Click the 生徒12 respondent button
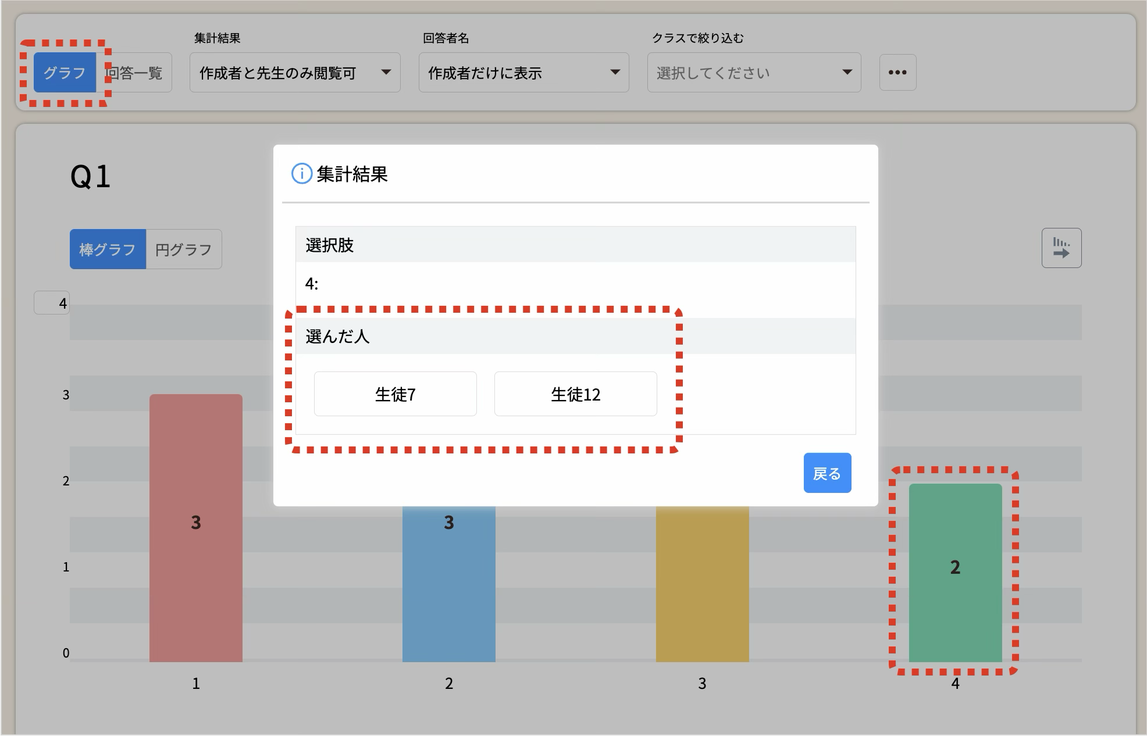 [575, 394]
